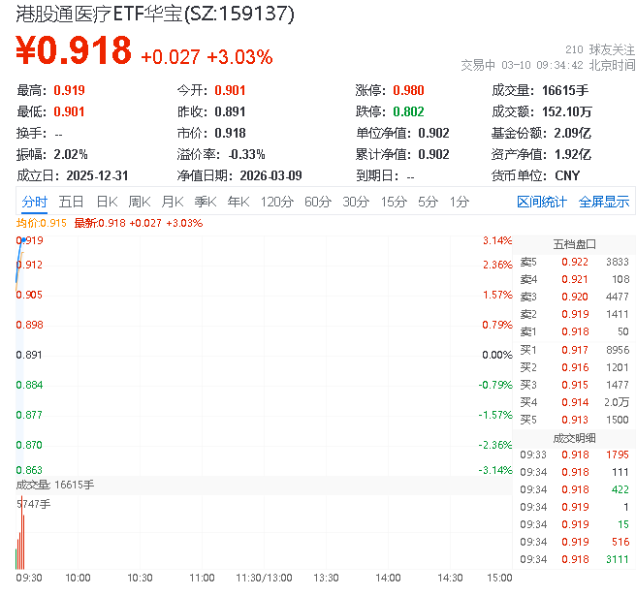Switch to 30分 interval chart
Image resolution: width=636 pixels, height=596 pixels.
[356, 202]
